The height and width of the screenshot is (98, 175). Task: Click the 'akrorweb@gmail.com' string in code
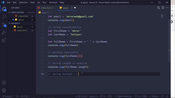point(80,17)
